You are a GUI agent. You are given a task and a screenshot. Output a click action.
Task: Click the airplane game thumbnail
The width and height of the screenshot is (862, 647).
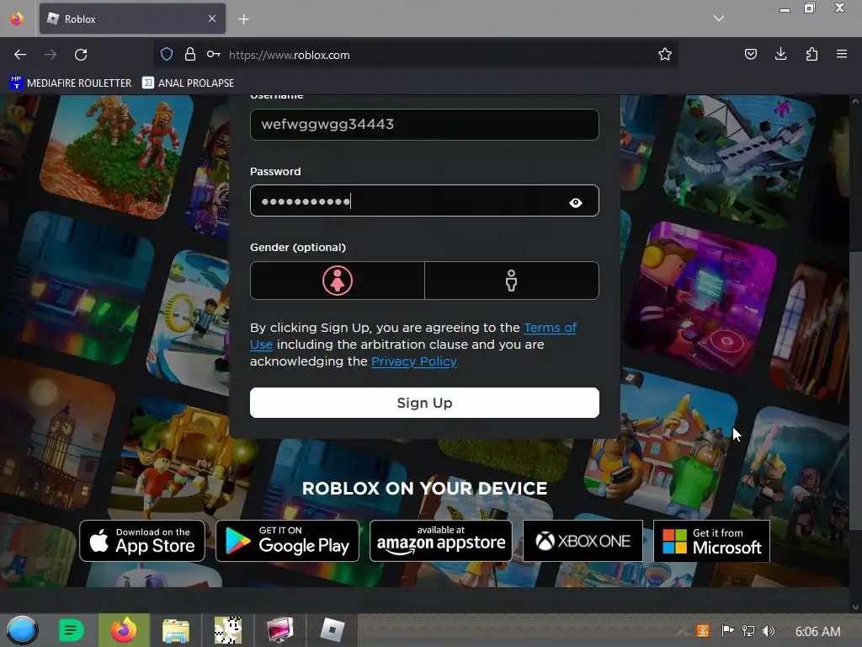[x=741, y=161]
